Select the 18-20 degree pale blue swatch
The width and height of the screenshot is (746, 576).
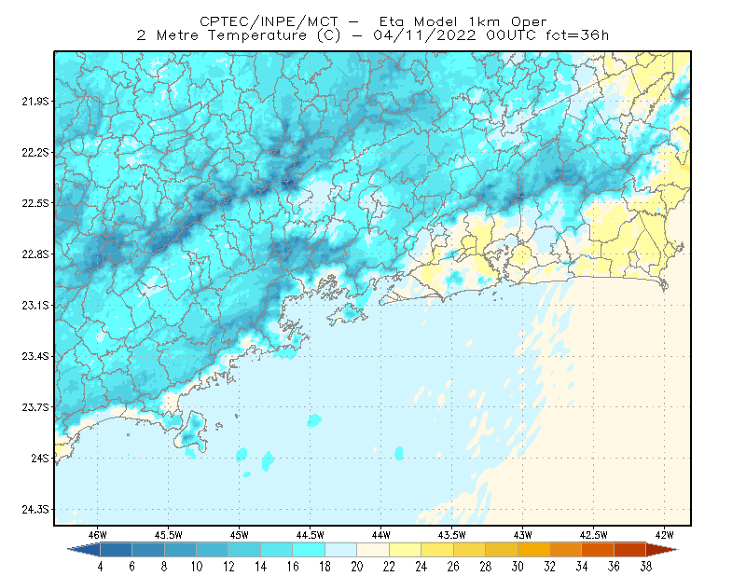[x=340, y=550]
